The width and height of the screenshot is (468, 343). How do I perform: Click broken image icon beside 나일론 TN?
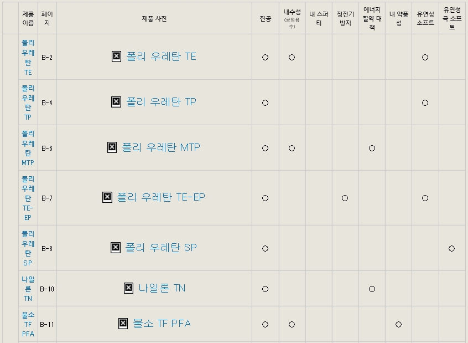pos(129,288)
